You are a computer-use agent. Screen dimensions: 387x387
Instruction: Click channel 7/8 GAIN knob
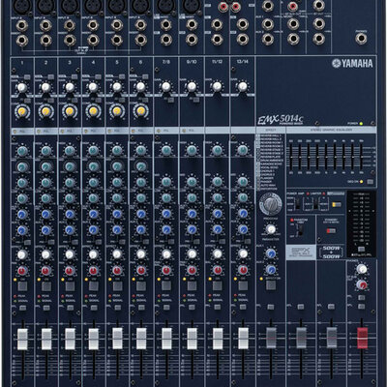(166, 86)
